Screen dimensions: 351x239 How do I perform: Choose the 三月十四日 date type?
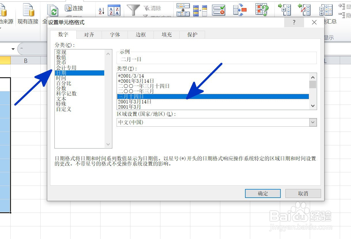(213, 97)
